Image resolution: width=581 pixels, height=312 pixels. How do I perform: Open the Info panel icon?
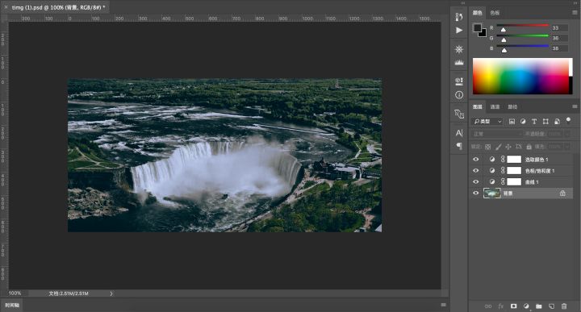coord(459,95)
